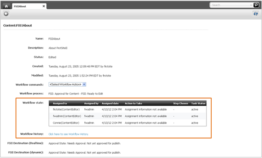
Task: Click the Assigned to column header
Action: [60, 103]
